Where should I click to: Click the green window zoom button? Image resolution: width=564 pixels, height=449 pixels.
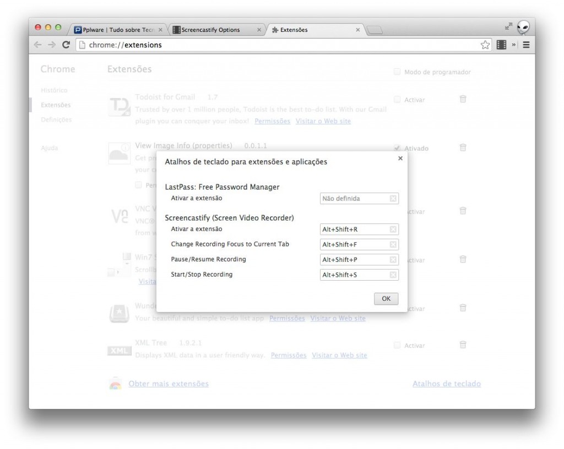pos(58,28)
